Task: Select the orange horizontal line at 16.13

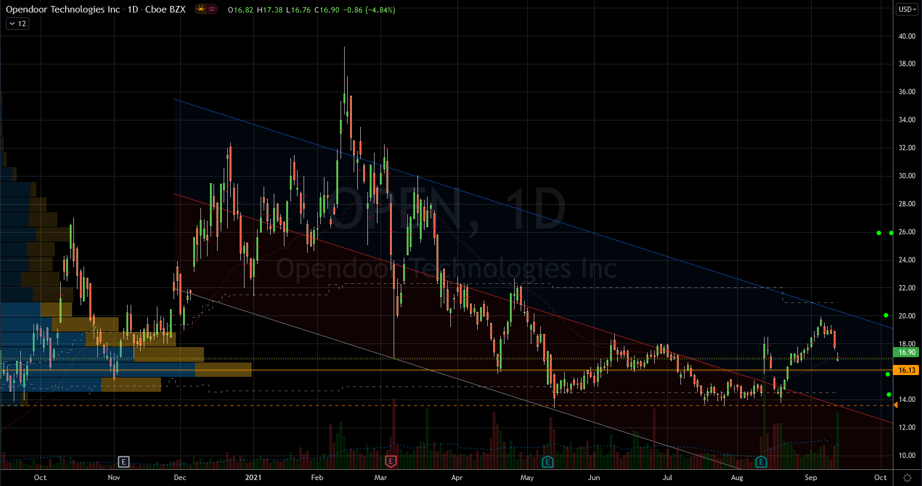Action: [447, 370]
